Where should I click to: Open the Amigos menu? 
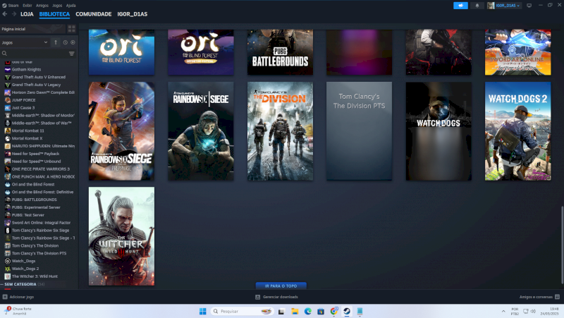[42, 6]
